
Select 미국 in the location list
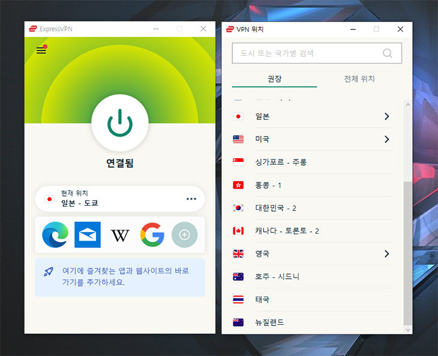(x=313, y=139)
